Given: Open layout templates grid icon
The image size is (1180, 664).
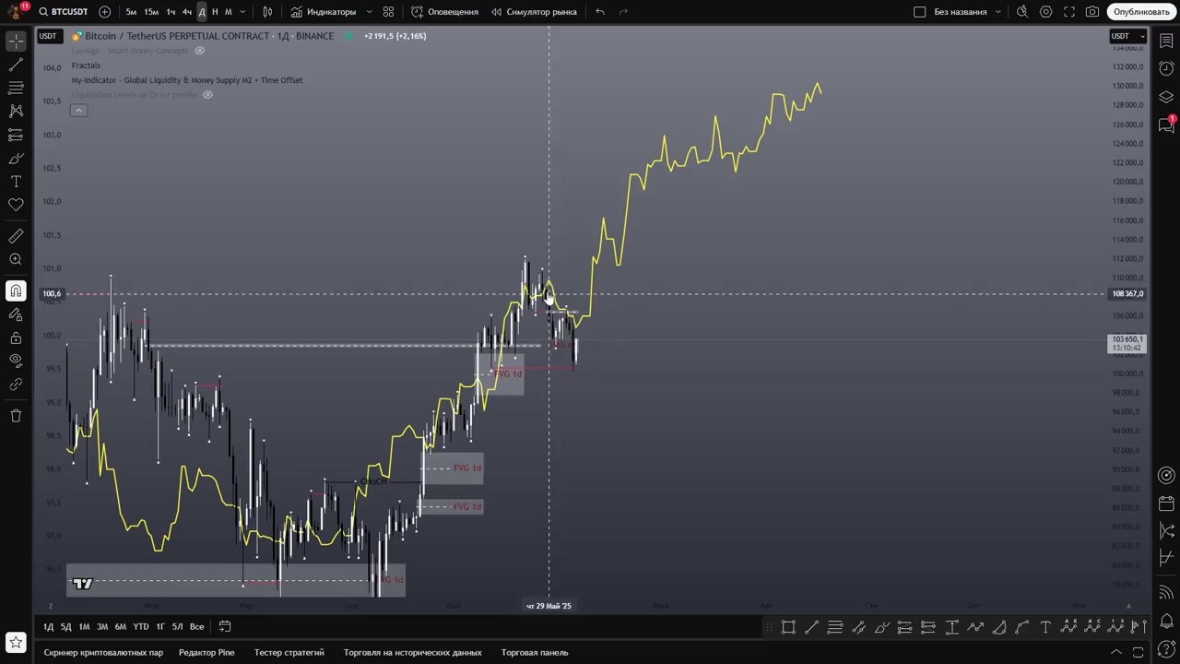Looking at the screenshot, I should click(388, 12).
